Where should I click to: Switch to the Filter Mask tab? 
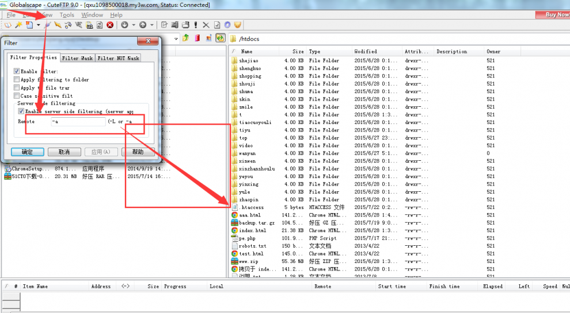[77, 58]
